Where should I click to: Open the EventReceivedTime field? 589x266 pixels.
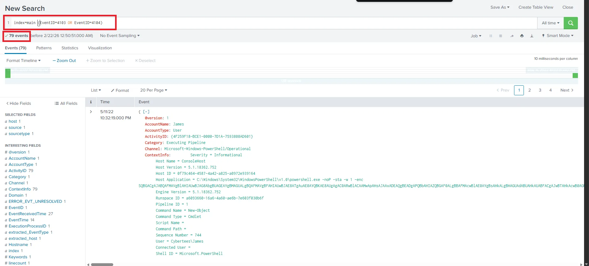tap(27, 214)
